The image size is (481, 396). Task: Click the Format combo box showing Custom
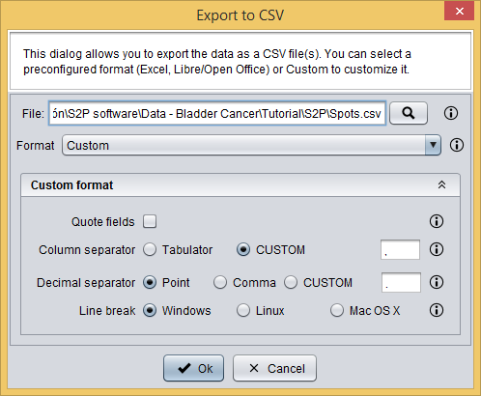pyautogui.click(x=251, y=145)
